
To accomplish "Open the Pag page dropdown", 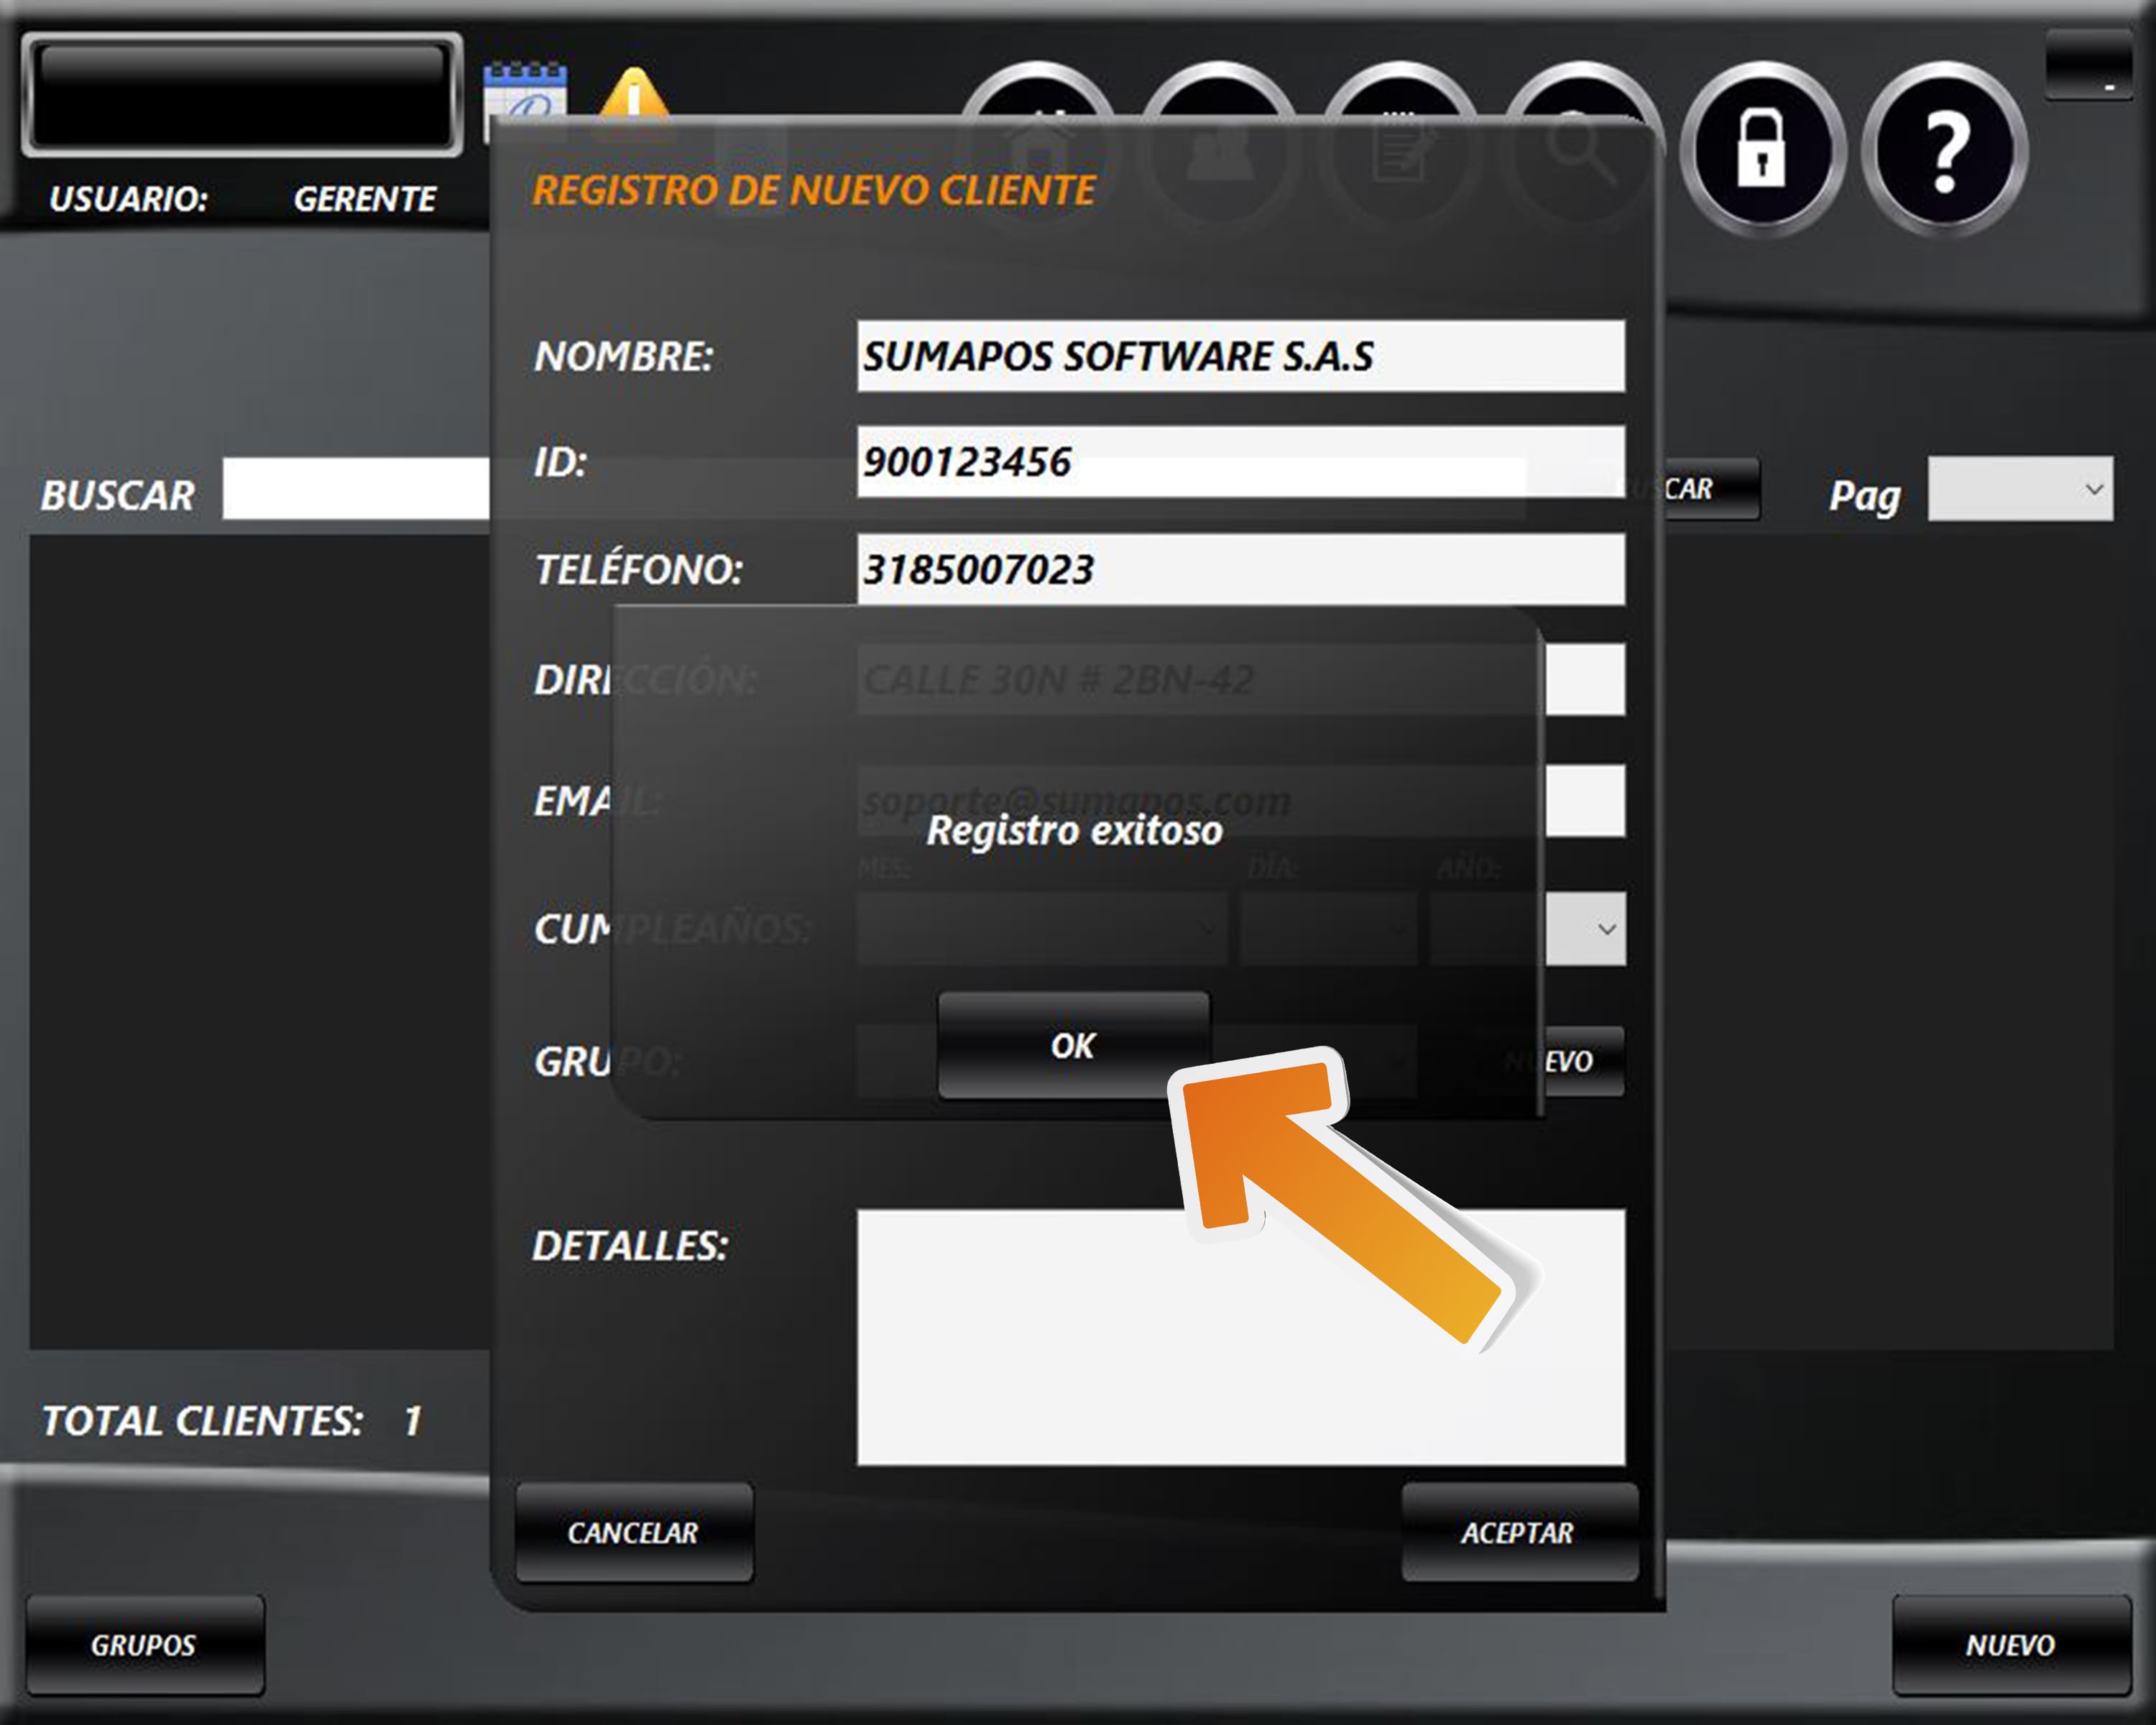I will pos(2020,489).
